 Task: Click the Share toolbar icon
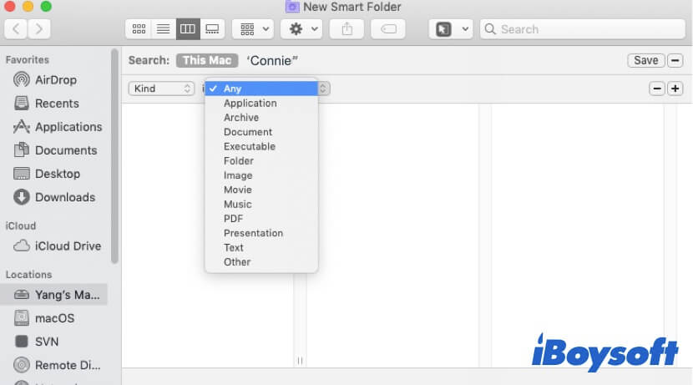coord(346,28)
